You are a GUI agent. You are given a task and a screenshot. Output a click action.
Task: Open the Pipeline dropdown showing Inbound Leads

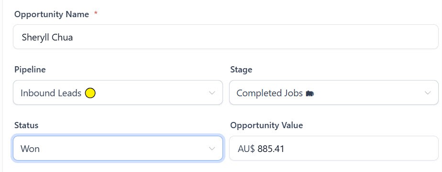[x=118, y=92]
